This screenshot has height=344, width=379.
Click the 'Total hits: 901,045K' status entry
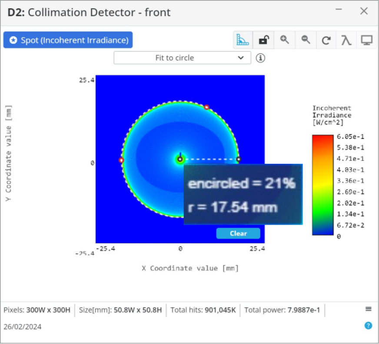pos(203,310)
